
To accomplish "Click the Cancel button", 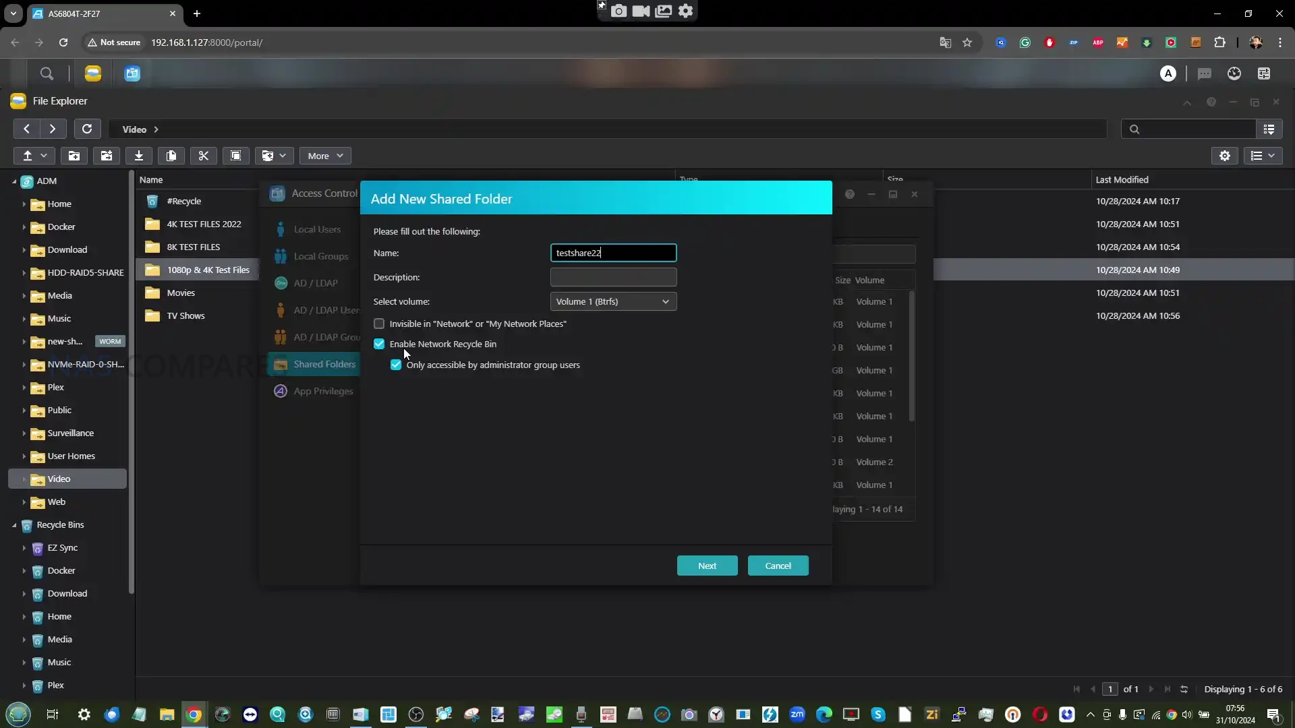I will pos(778,566).
